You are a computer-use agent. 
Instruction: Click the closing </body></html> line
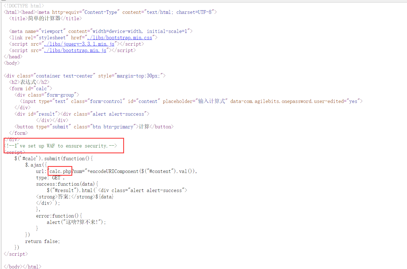click(x=22, y=267)
